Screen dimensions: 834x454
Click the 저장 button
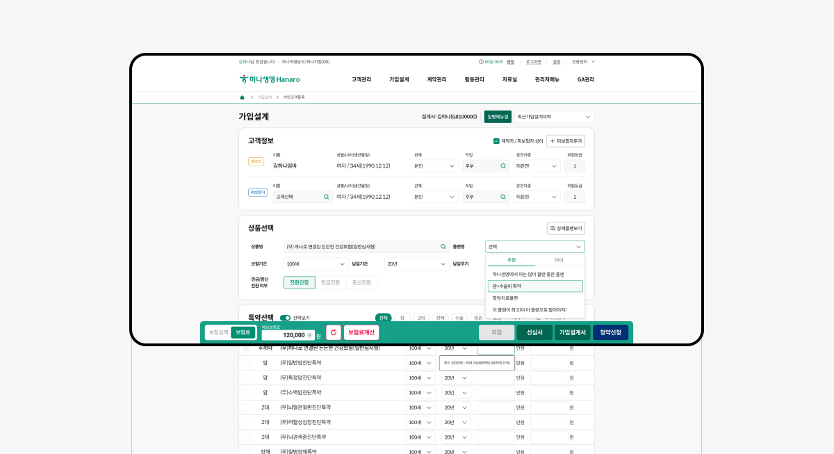497,332
